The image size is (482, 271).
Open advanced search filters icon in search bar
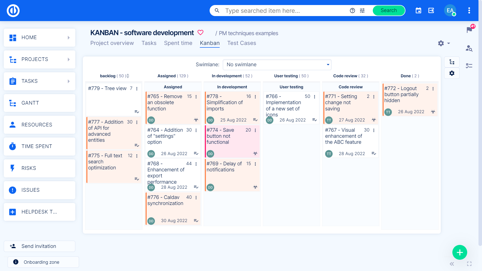tap(362, 11)
